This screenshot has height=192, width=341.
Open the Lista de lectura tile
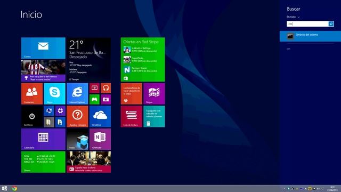(x=132, y=116)
